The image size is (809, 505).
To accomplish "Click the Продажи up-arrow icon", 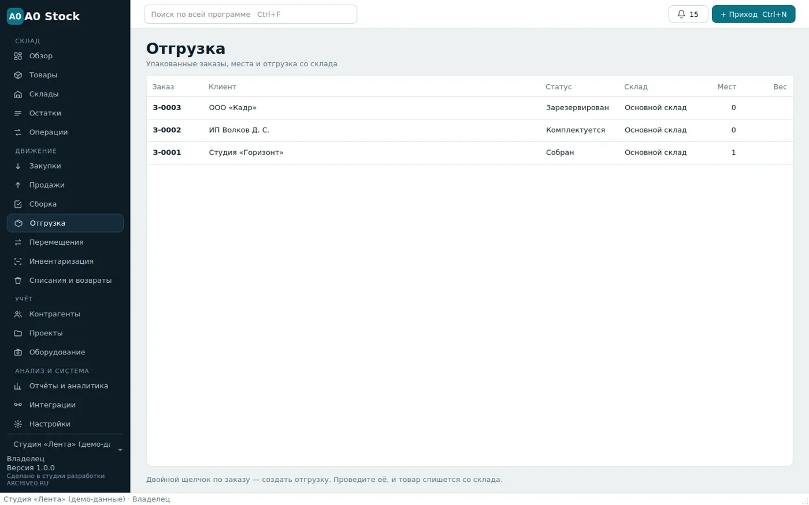I will (x=18, y=185).
